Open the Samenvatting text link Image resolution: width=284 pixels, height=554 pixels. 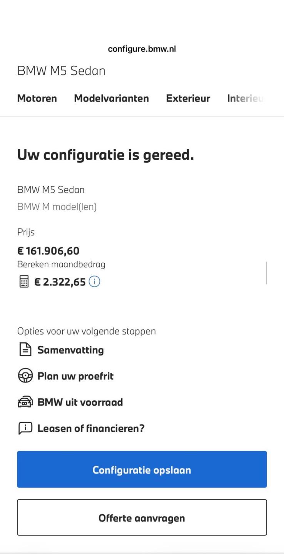(x=70, y=350)
